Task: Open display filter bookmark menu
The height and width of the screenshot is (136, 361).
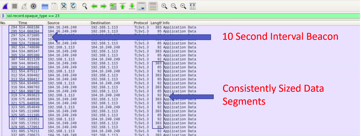Action: [3, 16]
